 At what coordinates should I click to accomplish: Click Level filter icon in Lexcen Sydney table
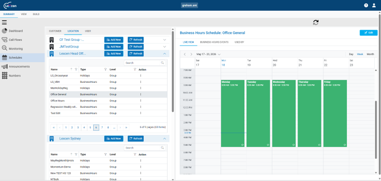click(135, 155)
